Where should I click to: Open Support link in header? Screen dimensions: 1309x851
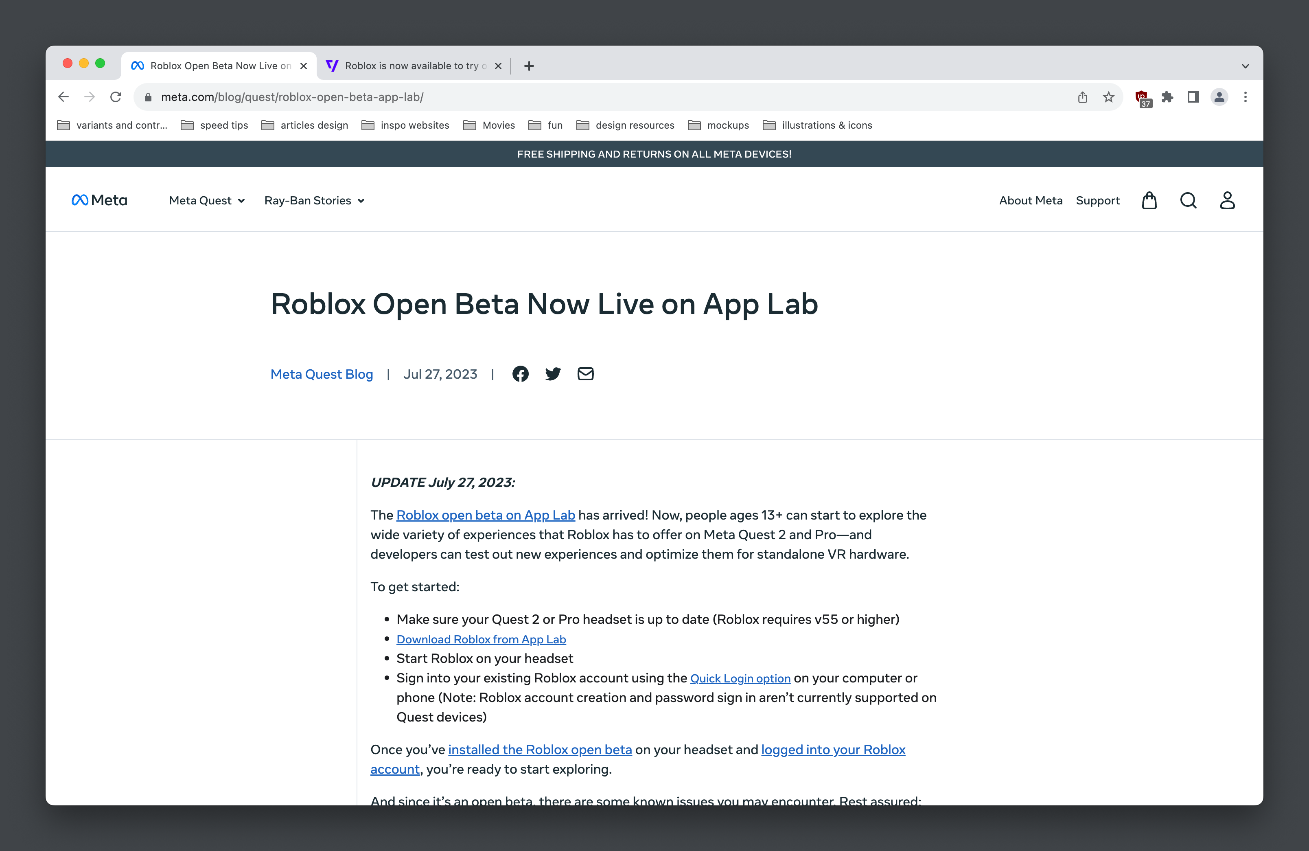tap(1097, 201)
